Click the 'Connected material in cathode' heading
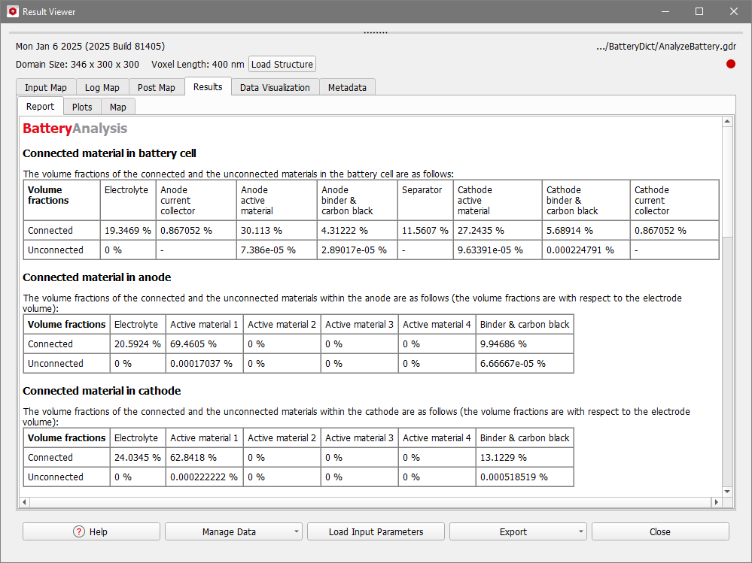Viewport: 752px width, 563px height. tap(102, 391)
